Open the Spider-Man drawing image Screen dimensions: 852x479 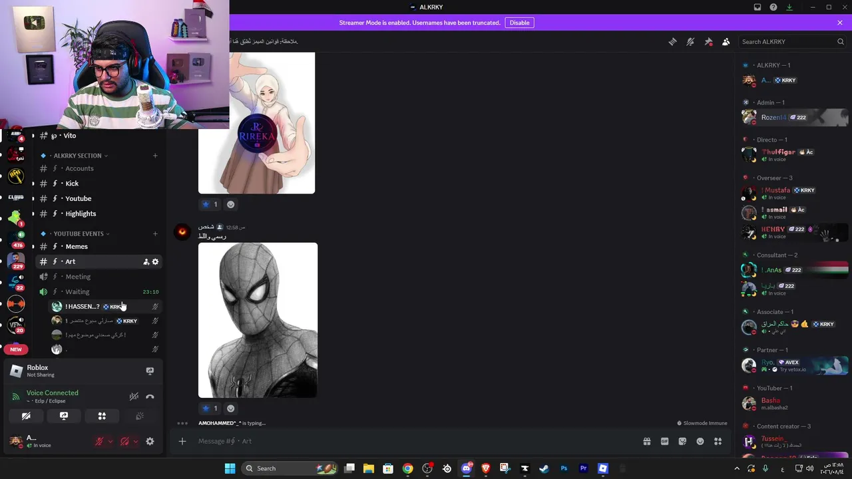258,320
